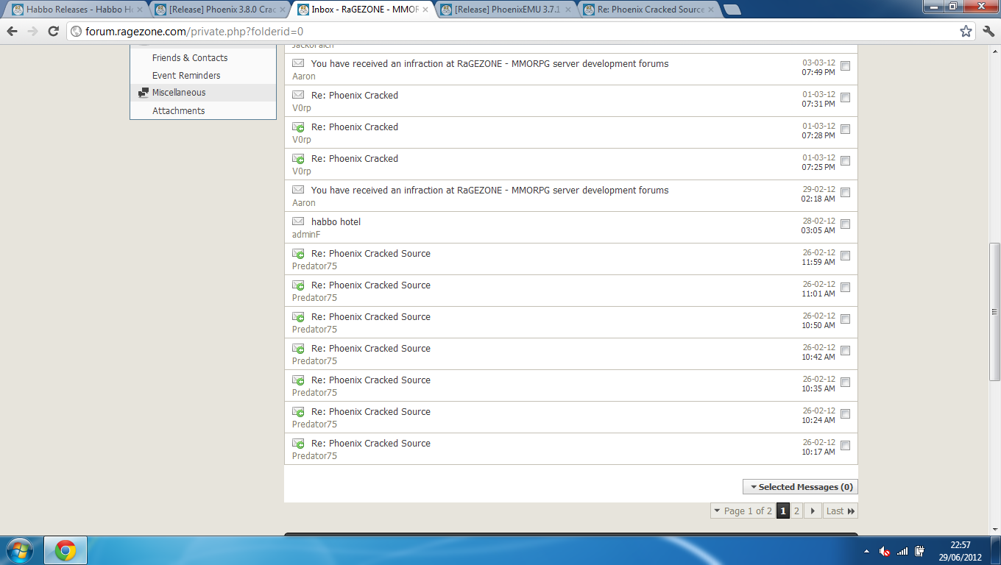
Task: Click the Miscellaneous section icon in sidebar
Action: [x=144, y=93]
